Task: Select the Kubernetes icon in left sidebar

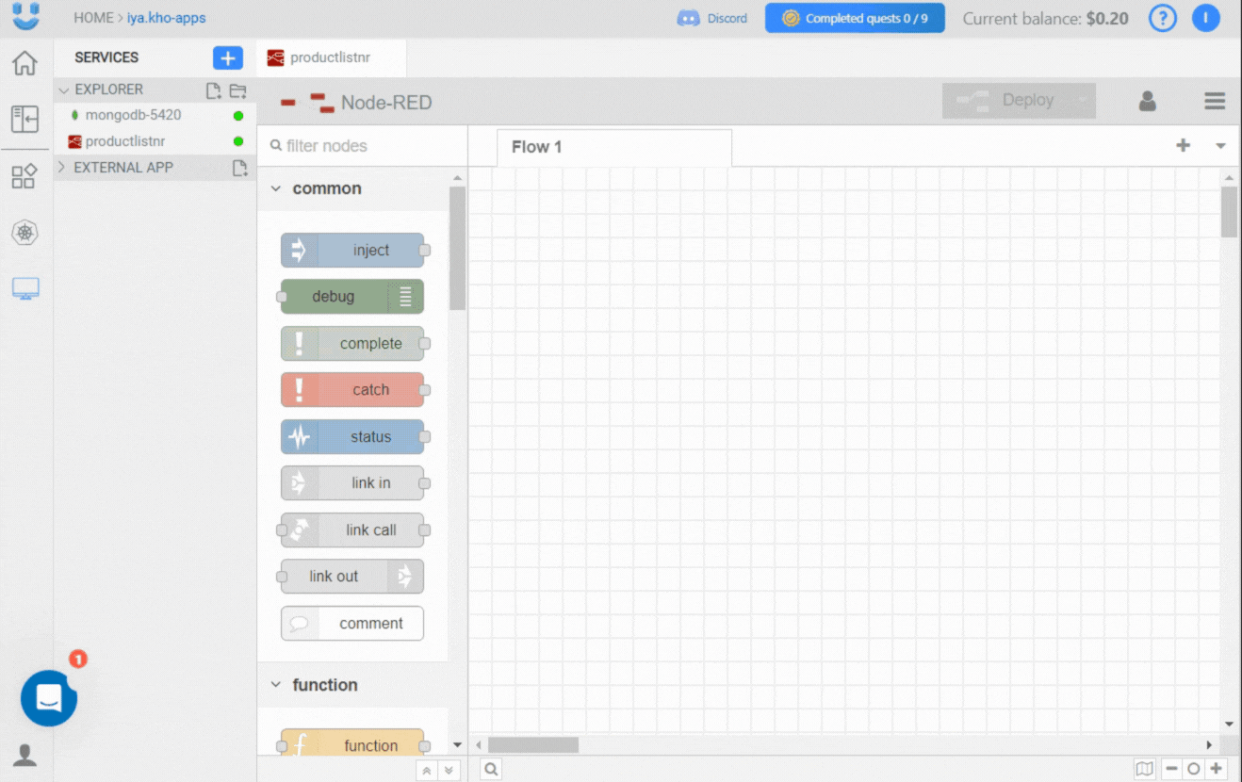Action: tap(25, 233)
